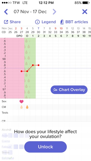This screenshot has width=91, height=161.
Task: Go to previous date range arrow
Action: 6,12
